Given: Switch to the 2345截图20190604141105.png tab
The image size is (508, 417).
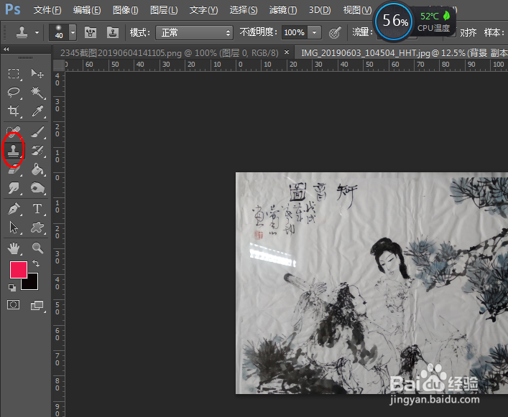Looking at the screenshot, I should tap(169, 52).
